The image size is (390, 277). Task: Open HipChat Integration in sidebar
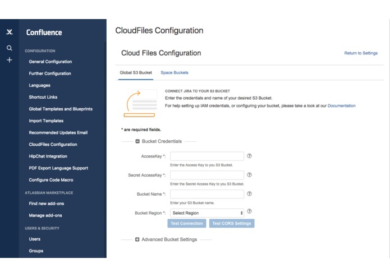click(x=48, y=156)
